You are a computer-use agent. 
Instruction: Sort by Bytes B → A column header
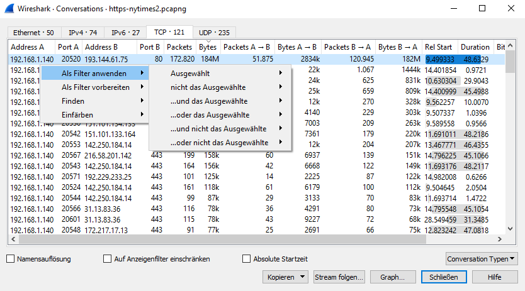point(398,47)
